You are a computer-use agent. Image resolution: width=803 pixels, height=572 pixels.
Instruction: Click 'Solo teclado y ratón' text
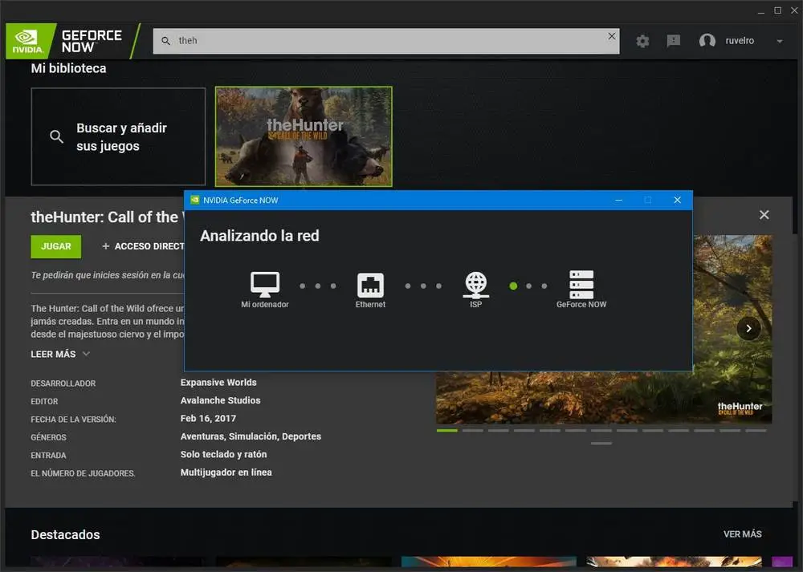223,454
